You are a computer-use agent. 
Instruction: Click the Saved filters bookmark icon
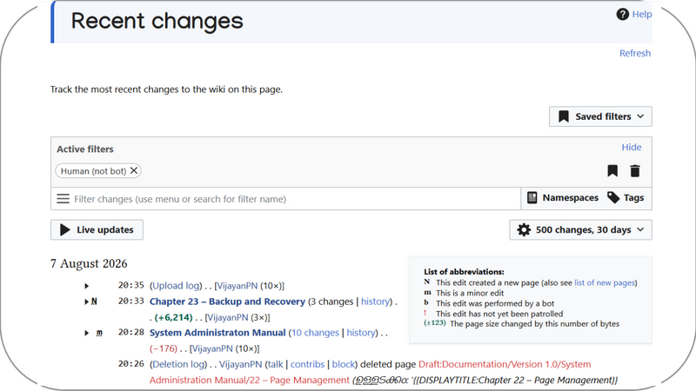(563, 116)
